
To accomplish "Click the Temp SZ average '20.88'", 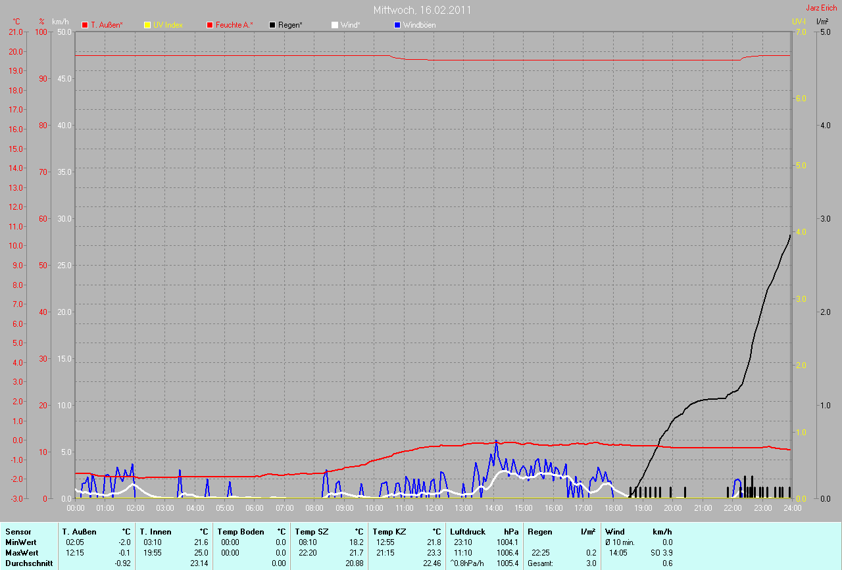I will (x=355, y=563).
